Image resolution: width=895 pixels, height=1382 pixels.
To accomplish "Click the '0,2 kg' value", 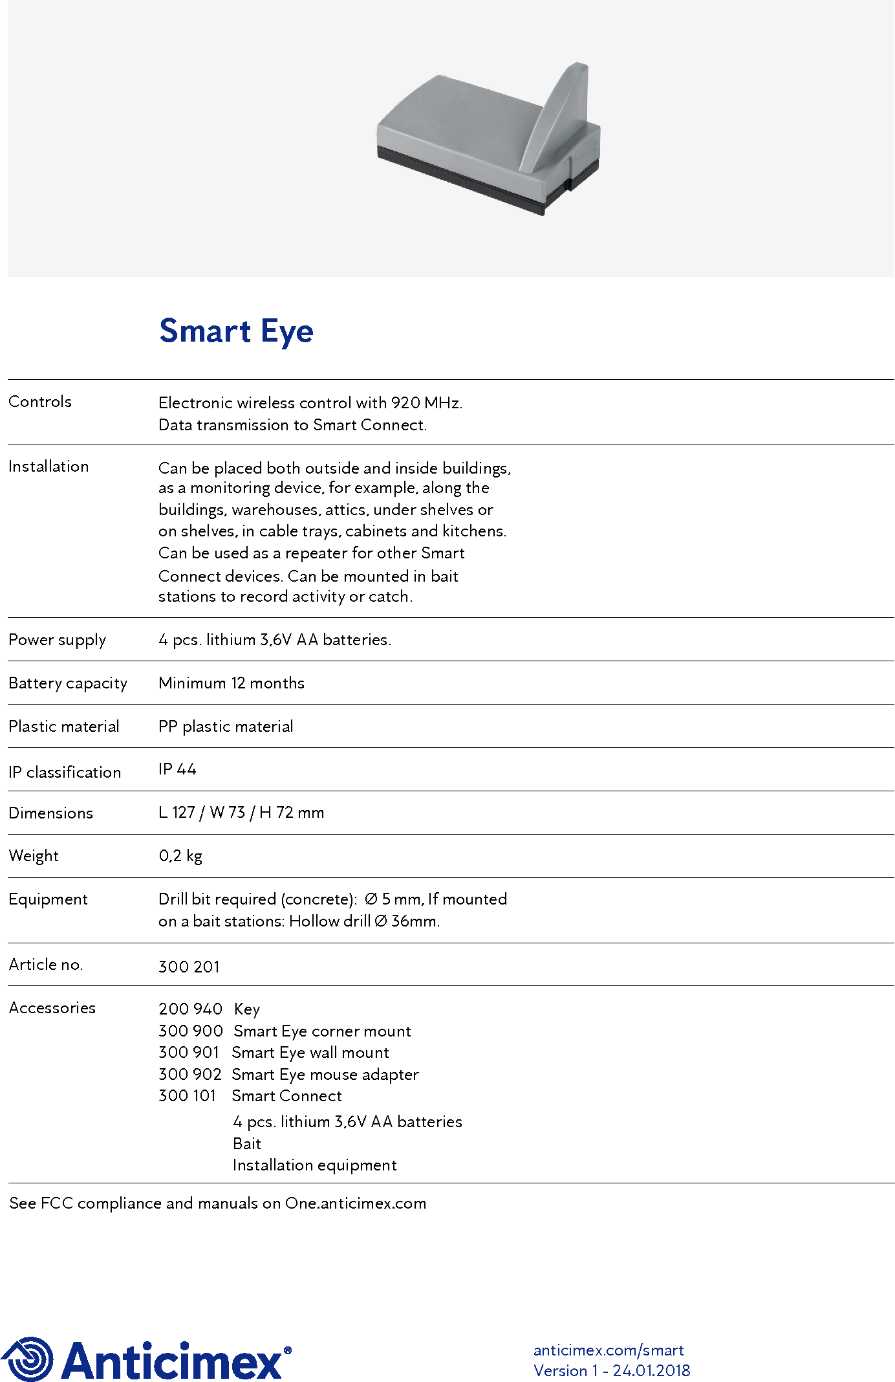I will click(180, 856).
